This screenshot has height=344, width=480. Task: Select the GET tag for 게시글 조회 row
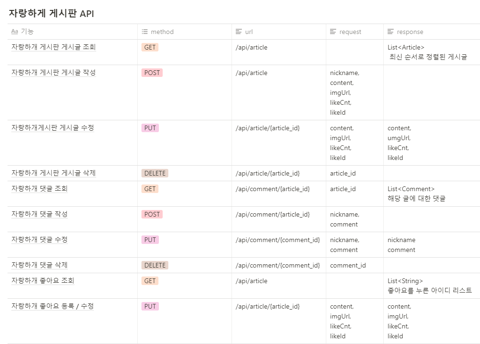coord(150,47)
